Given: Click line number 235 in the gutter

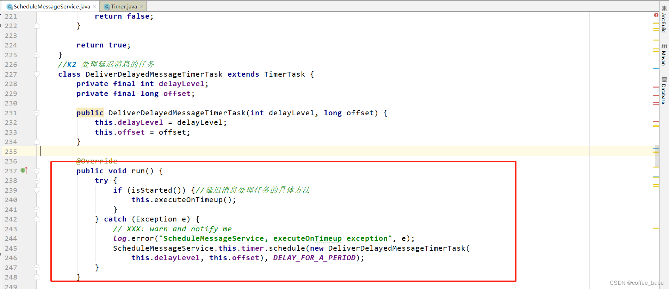Looking at the screenshot, I should point(11,152).
